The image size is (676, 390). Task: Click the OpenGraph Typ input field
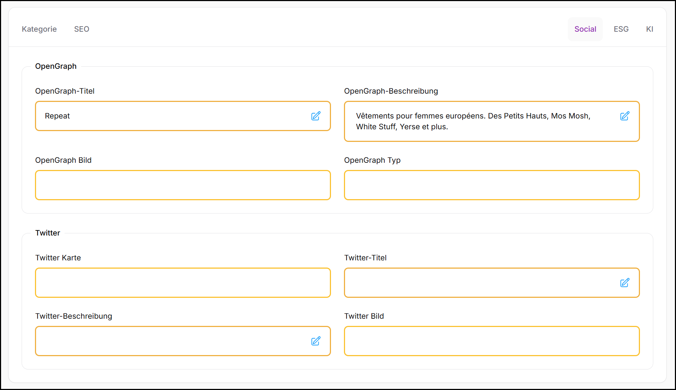click(492, 185)
